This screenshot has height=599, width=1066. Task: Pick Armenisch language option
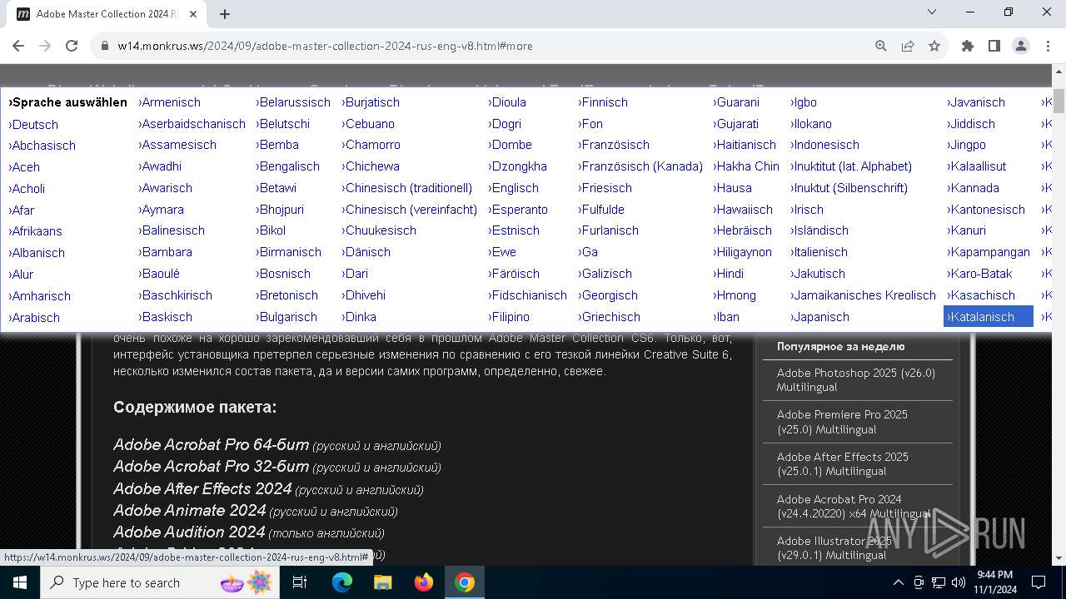tap(169, 102)
